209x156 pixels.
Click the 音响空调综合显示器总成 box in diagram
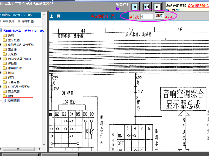tap(183, 99)
